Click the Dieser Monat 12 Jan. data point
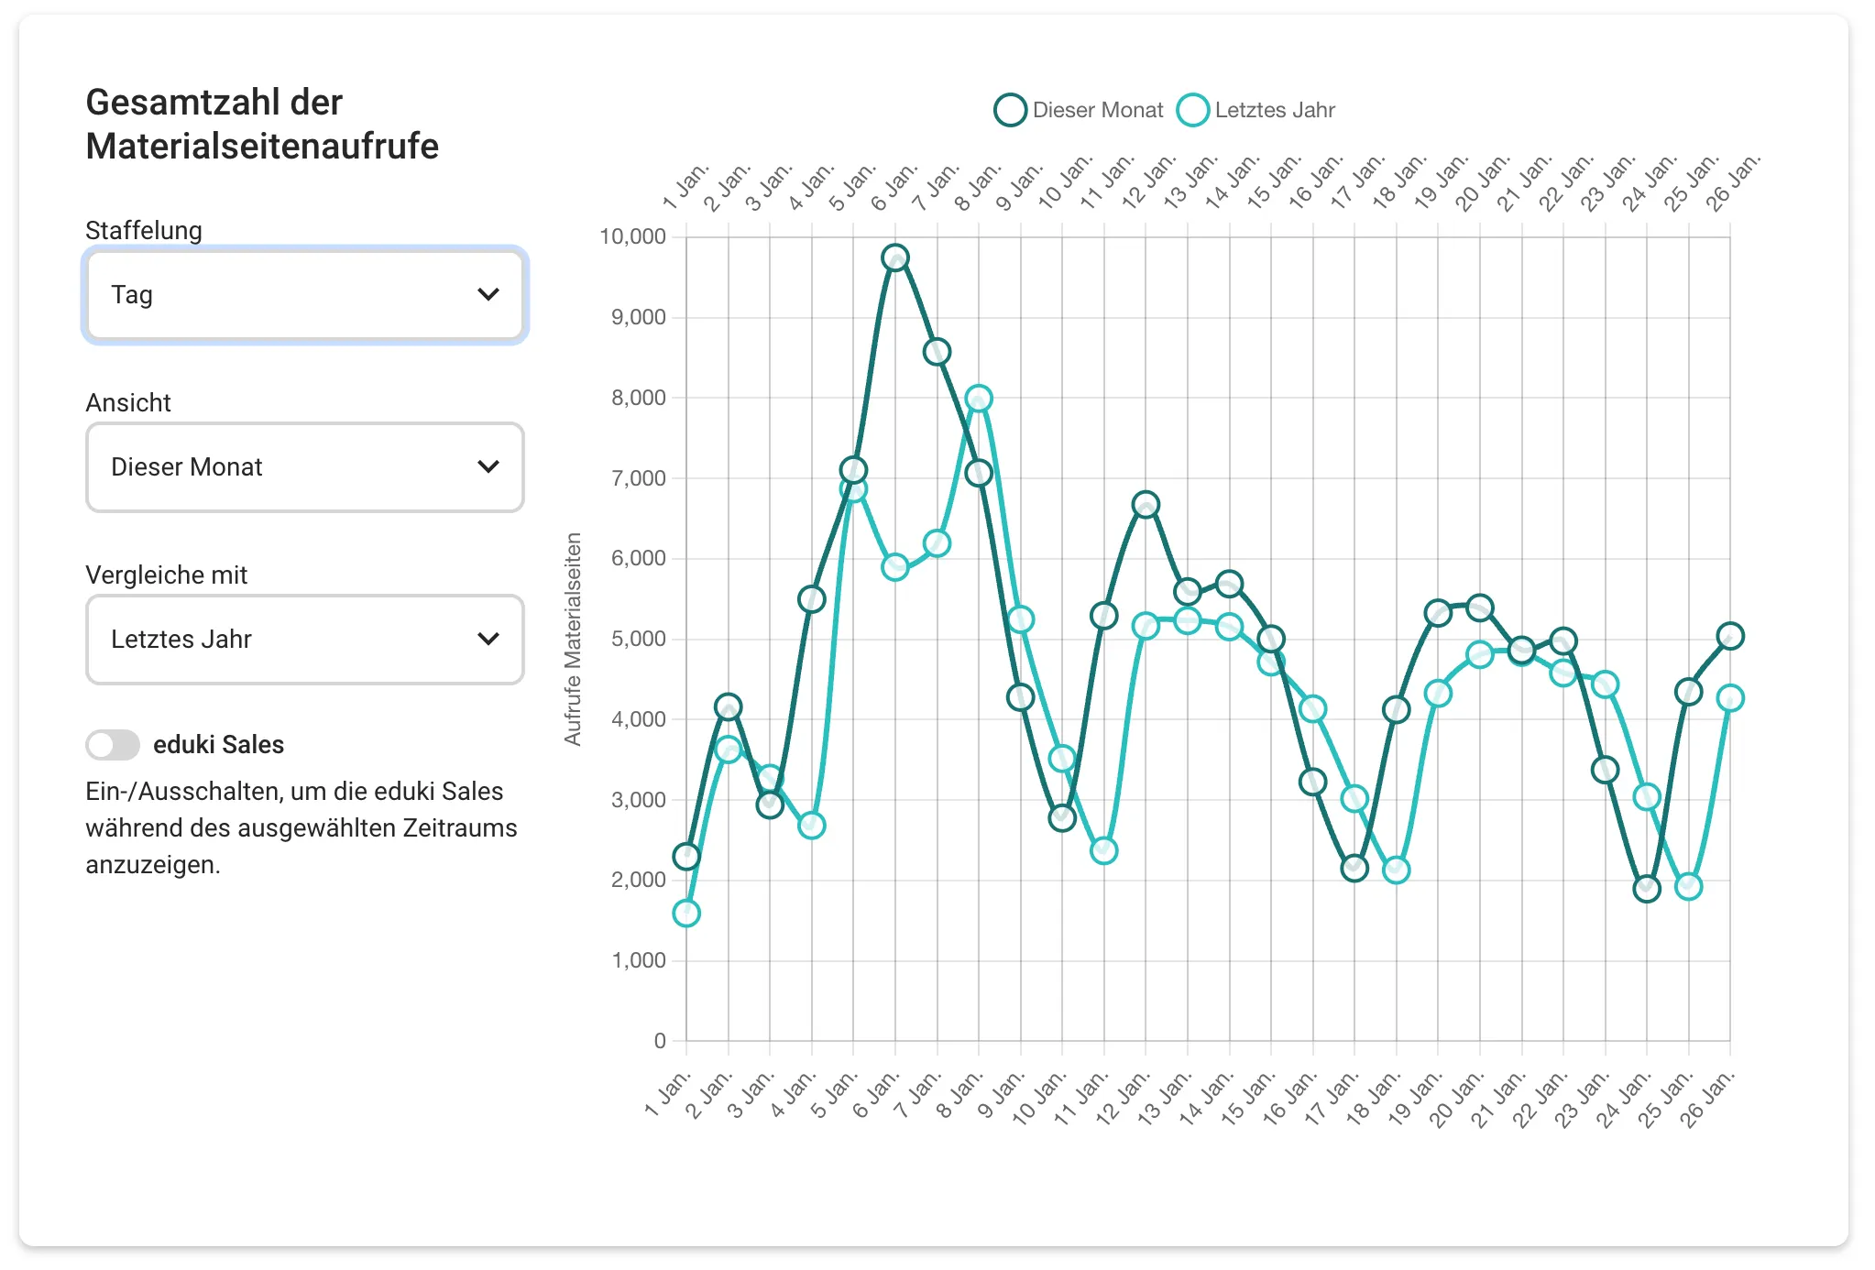 point(1146,505)
